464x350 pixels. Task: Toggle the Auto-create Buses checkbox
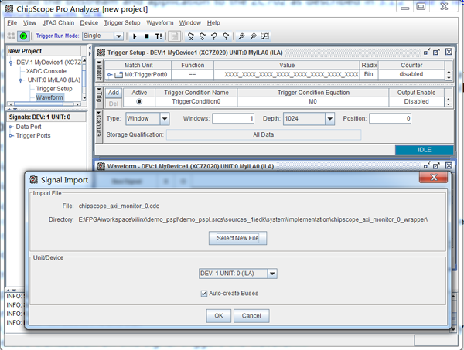pyautogui.click(x=204, y=294)
